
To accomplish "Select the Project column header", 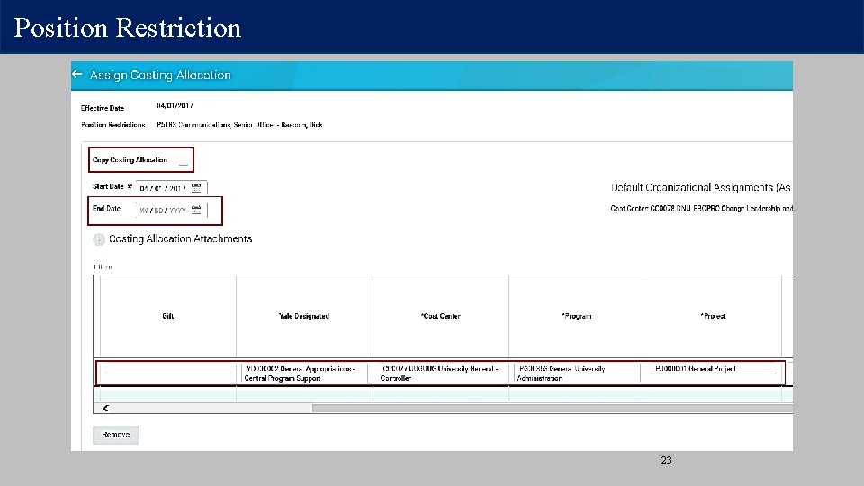I will coord(713,316).
